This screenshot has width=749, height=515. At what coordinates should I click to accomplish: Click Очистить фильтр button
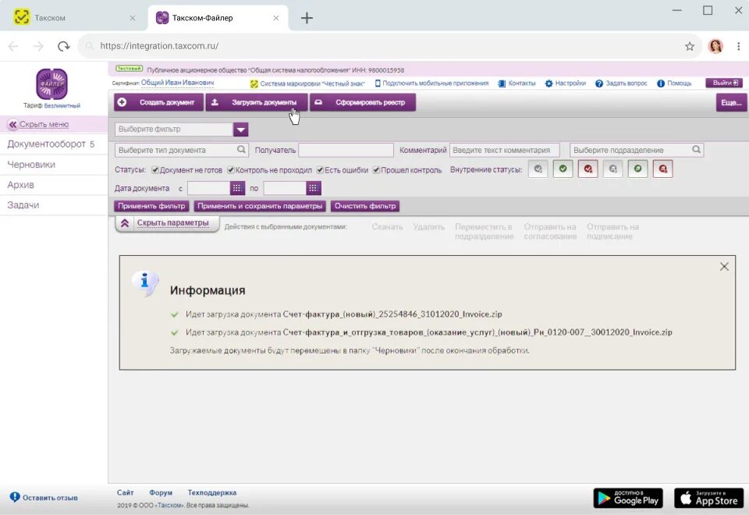pos(365,206)
